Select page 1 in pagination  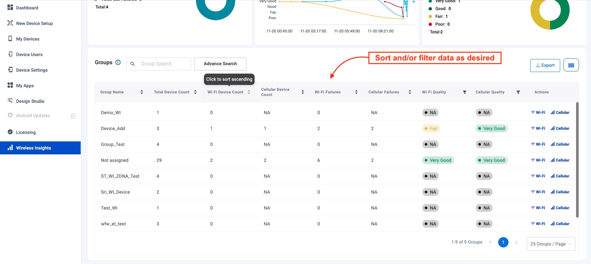coord(503,242)
